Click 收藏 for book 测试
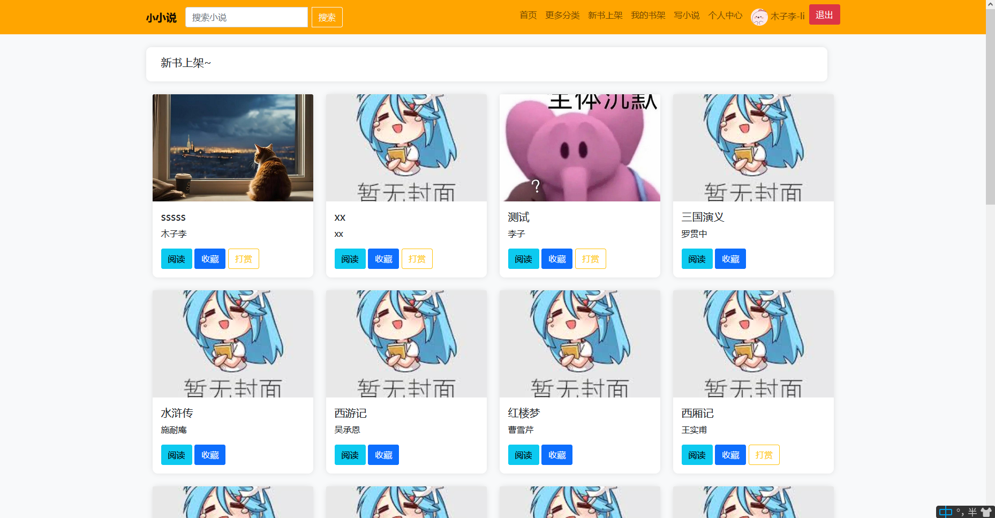Image resolution: width=995 pixels, height=518 pixels. tap(557, 259)
